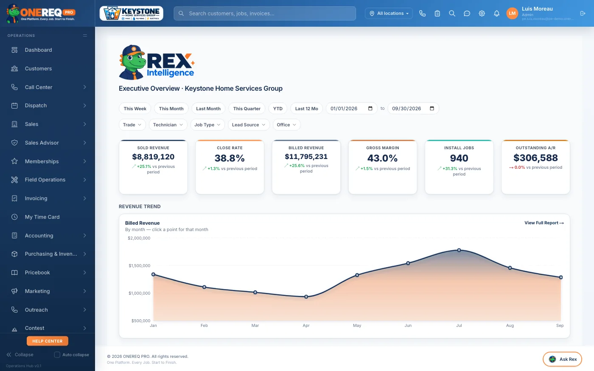Image resolution: width=594 pixels, height=371 pixels.
Task: Open the Outstanding A/R KPI card
Action: point(535,167)
